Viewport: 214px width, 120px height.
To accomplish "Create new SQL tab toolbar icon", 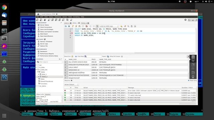I will coord(37,20).
